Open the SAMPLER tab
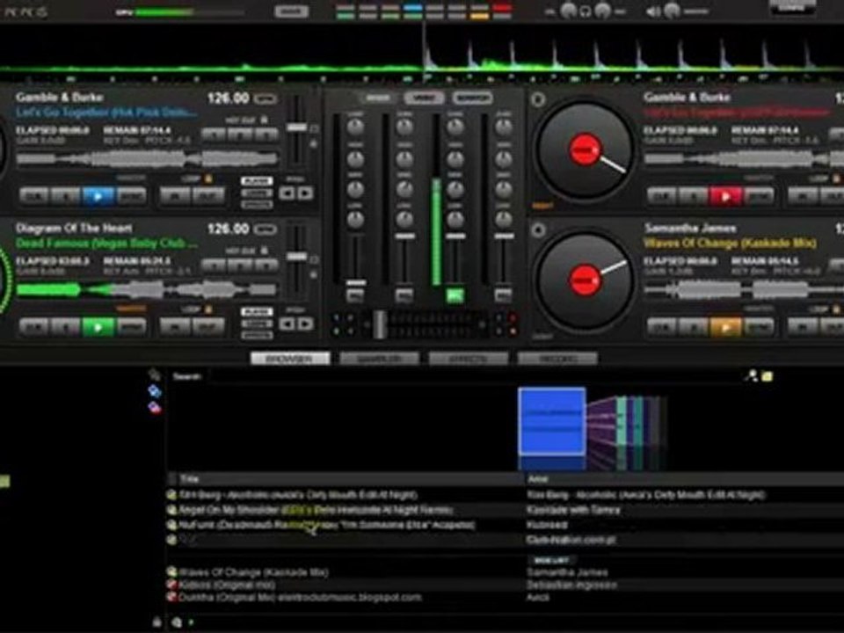 coord(380,359)
